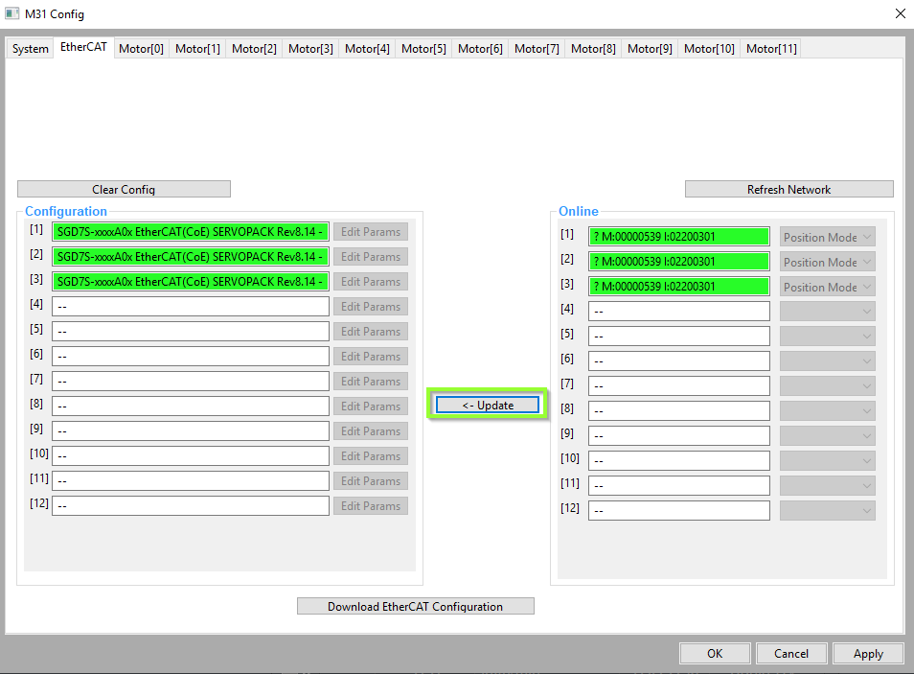Image resolution: width=914 pixels, height=674 pixels.
Task: Open the Motor[2] tab
Action: (254, 49)
